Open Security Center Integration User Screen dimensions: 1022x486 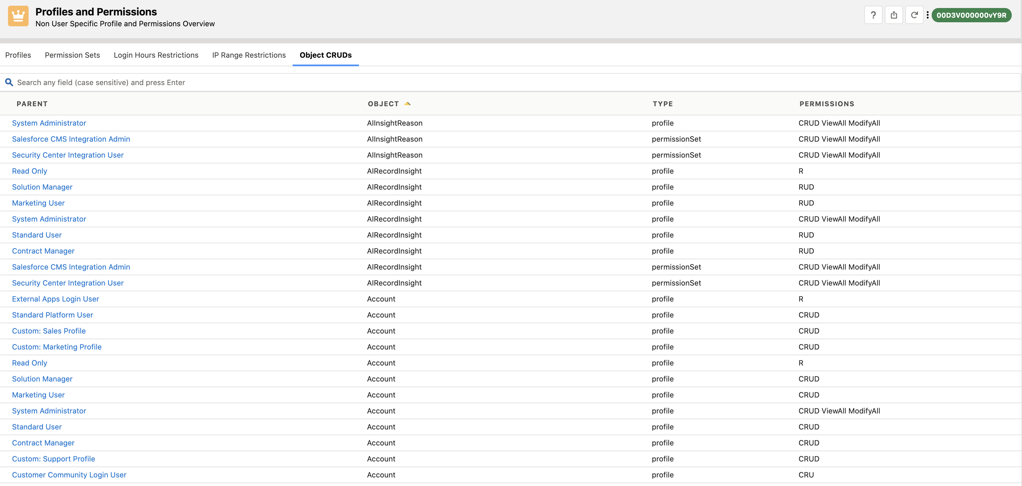68,155
